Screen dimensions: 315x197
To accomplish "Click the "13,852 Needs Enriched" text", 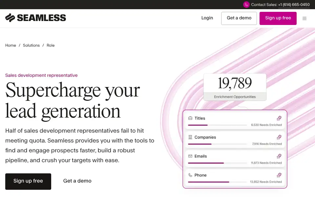I will [x=266, y=182].
